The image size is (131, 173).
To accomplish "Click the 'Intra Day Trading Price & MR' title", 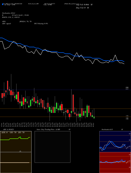I will click(48, 129).
